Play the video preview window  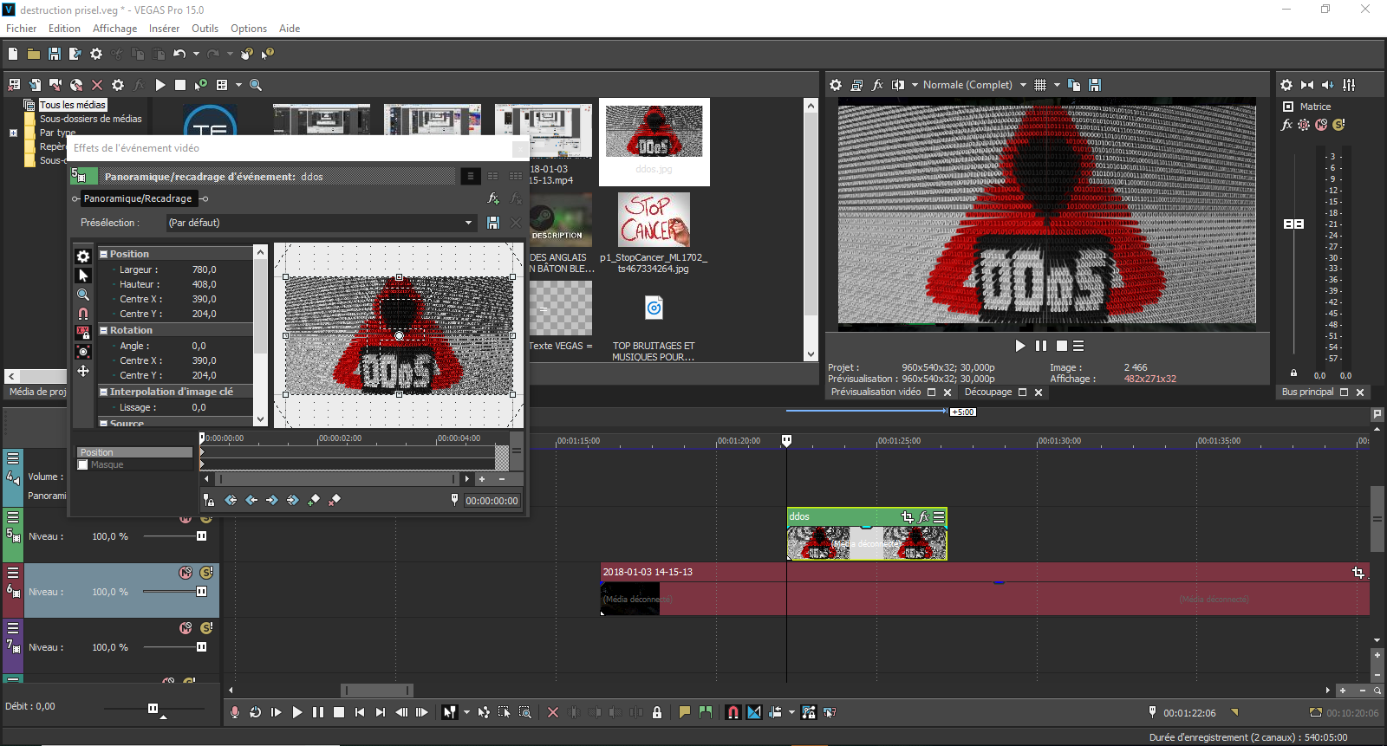point(1020,346)
